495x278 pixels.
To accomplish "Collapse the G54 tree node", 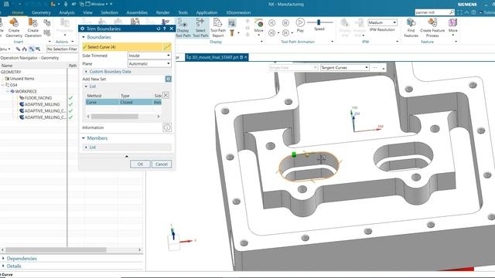I will [3, 85].
